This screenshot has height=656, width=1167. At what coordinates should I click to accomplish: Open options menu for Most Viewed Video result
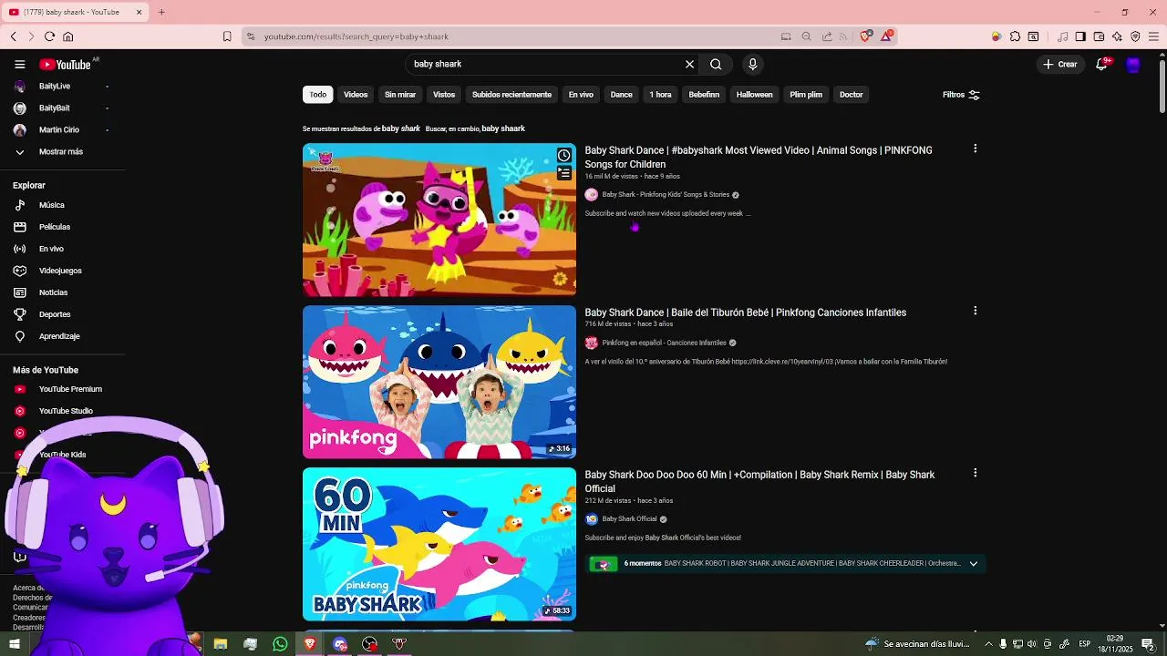[x=975, y=149]
